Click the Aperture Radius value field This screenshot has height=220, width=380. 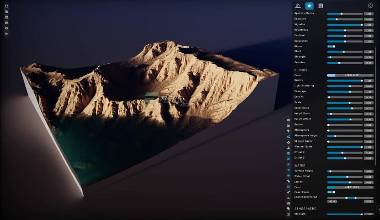pyautogui.click(x=369, y=14)
